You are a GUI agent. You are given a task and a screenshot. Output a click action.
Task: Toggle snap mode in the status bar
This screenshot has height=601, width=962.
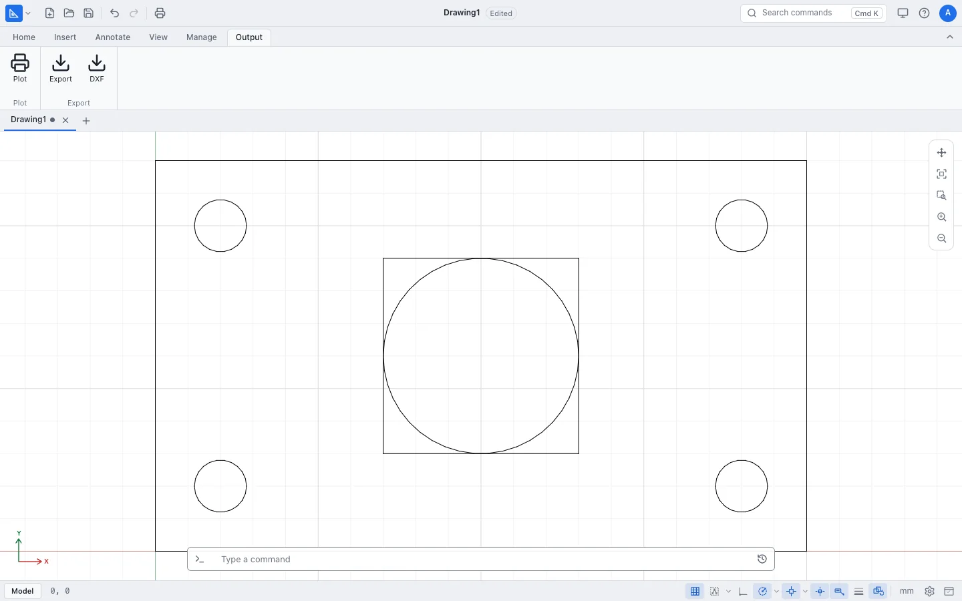(715, 592)
